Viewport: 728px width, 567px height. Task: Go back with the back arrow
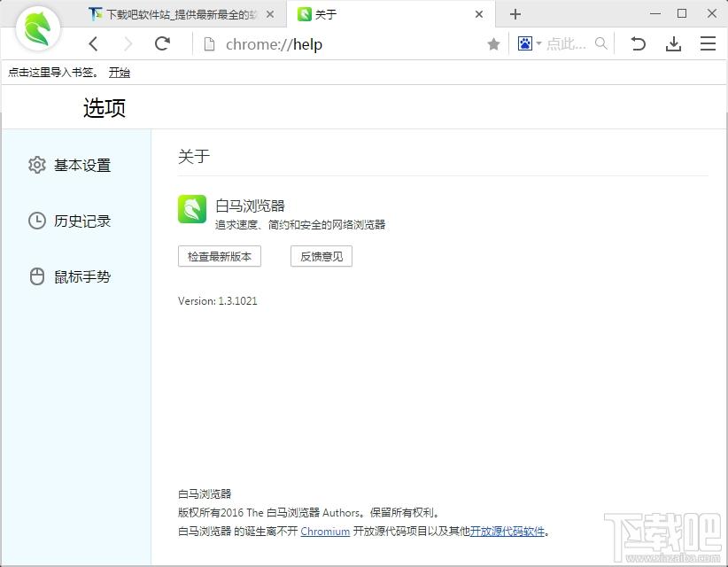pyautogui.click(x=93, y=44)
